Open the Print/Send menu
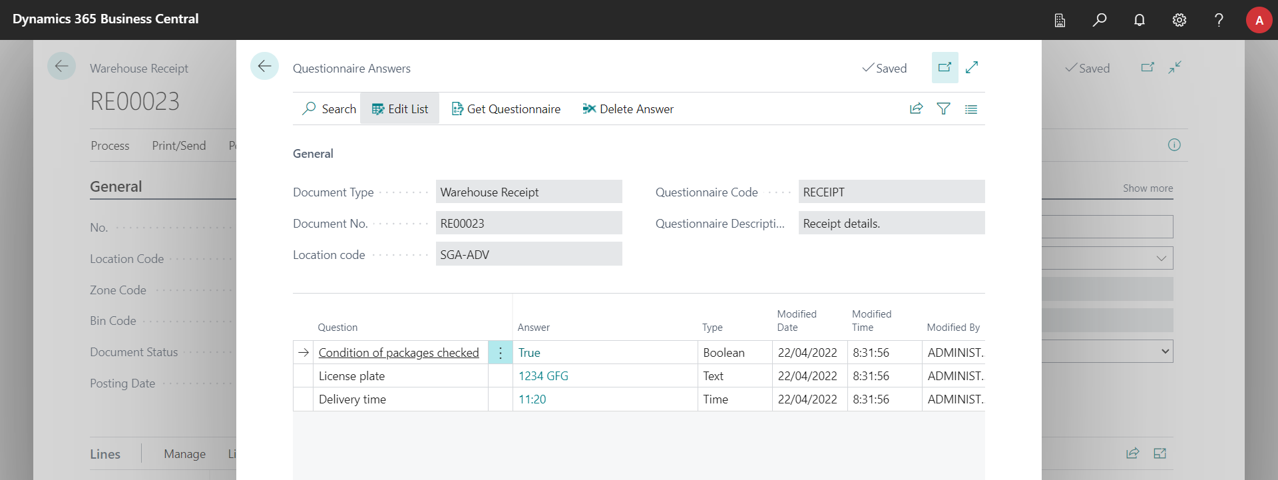1278x480 pixels. coord(179,145)
